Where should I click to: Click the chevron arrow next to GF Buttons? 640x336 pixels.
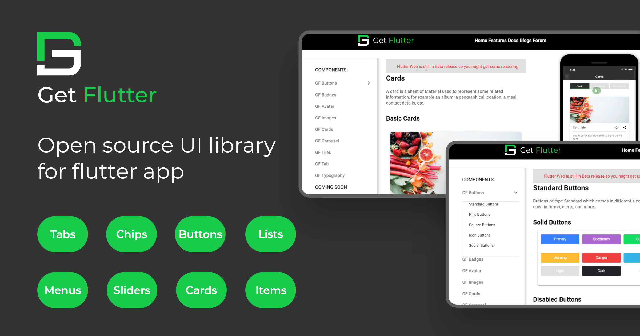pyautogui.click(x=369, y=83)
